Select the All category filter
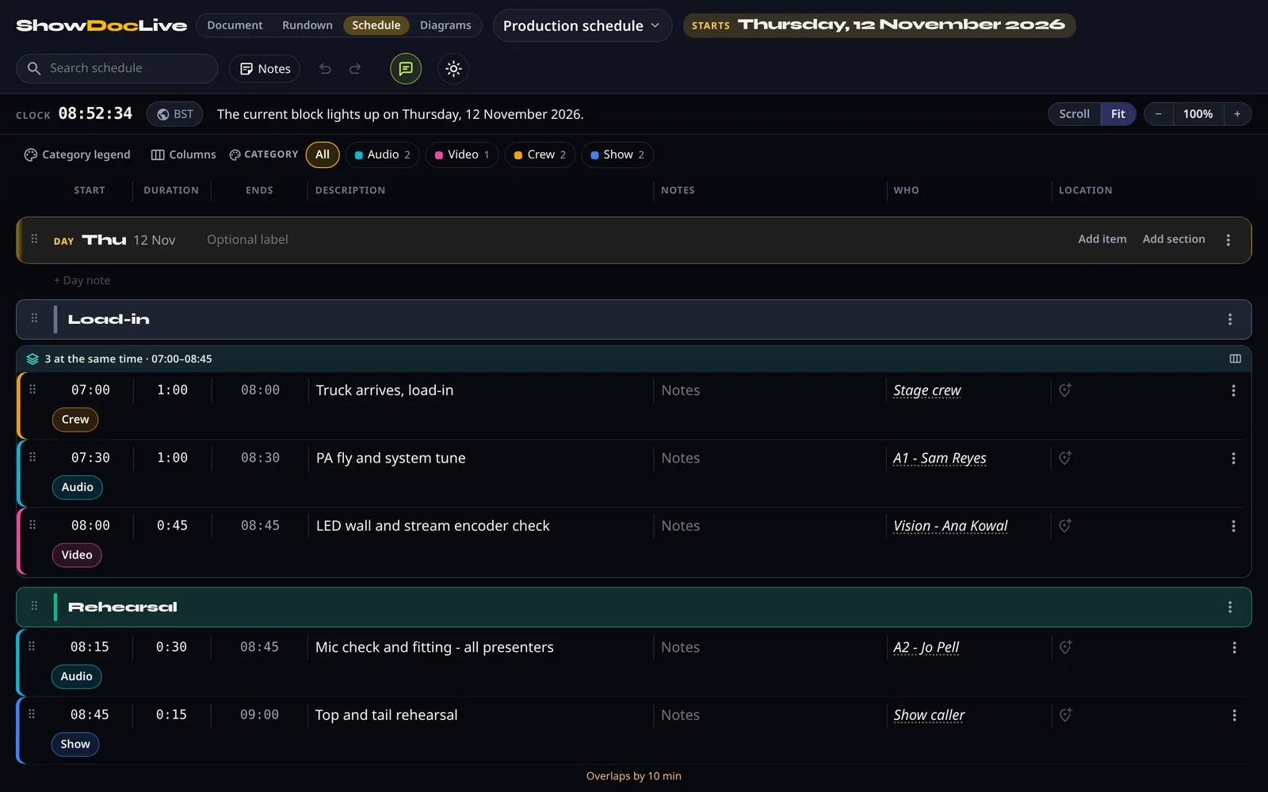 [x=323, y=154]
